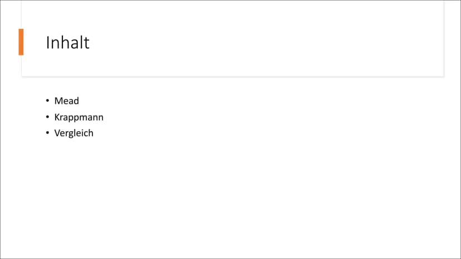
Task: Click the blank slide area below the bullets
Action: (230, 200)
